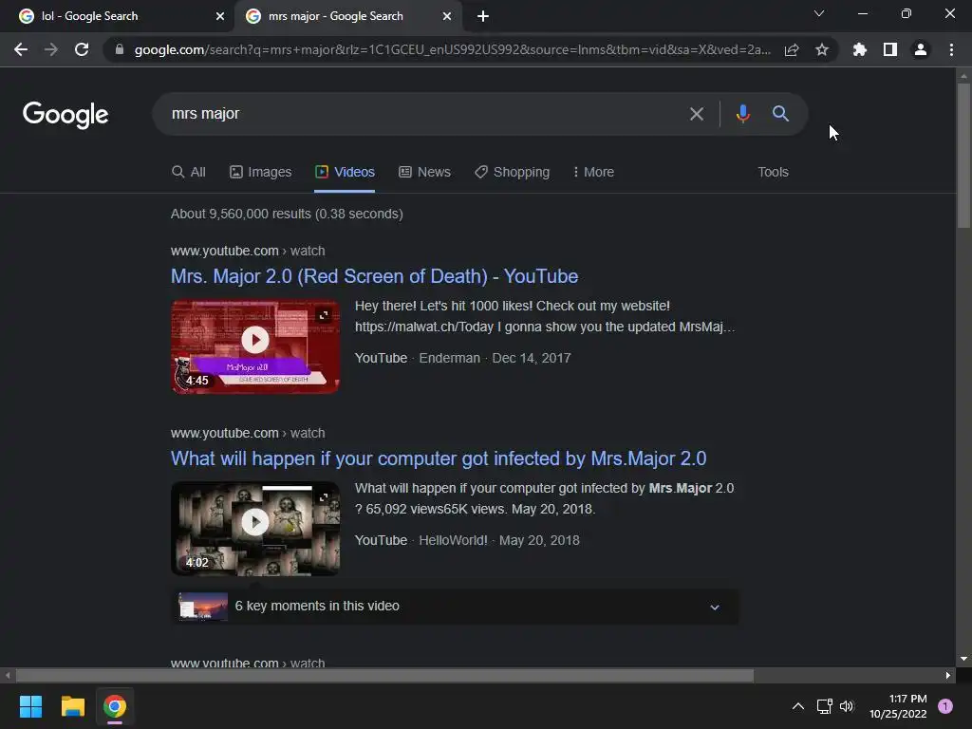Close the 'mrs major - Google Search' tab
The height and width of the screenshot is (729, 972).
point(447,17)
